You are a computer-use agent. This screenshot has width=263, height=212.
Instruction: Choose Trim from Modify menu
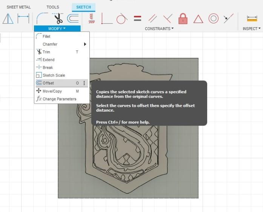(62, 52)
